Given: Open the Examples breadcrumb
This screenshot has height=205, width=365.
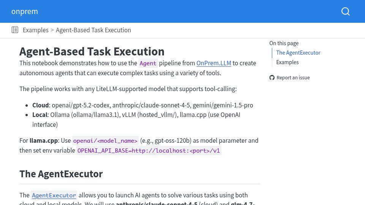Looking at the screenshot, I should click(x=36, y=30).
